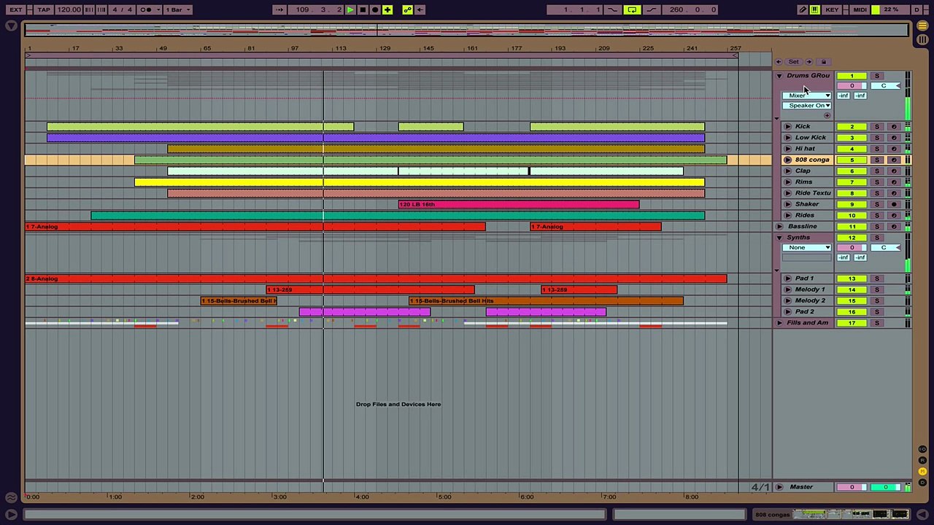Adjust Drums Group volume field showing 0
The image size is (934, 525).
(852, 86)
